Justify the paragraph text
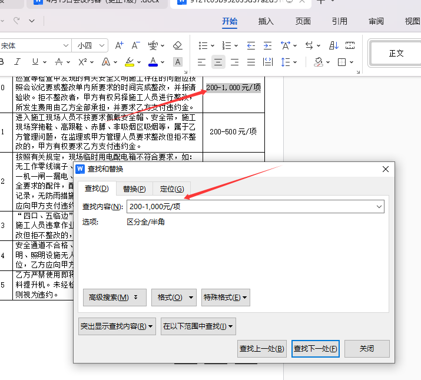 251,62
